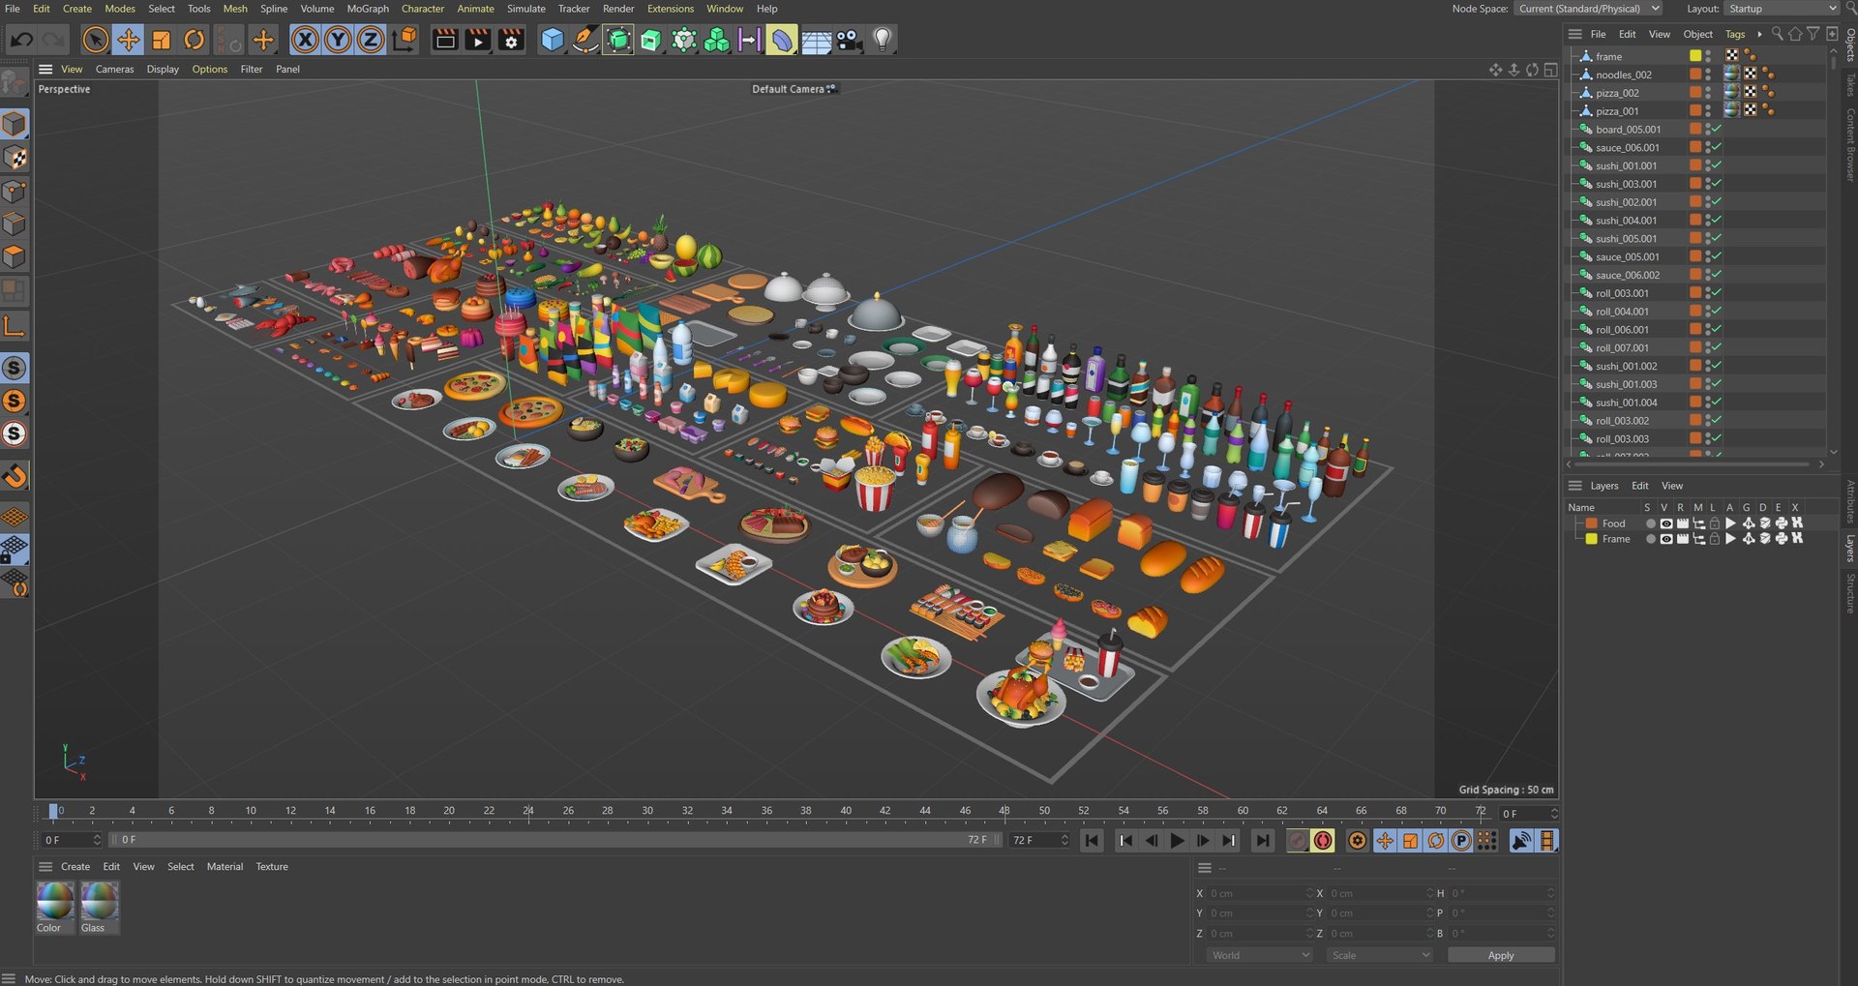Toggle enable checkmark for sushi_003.001
Screen dimensions: 1858x986
click(x=1716, y=184)
